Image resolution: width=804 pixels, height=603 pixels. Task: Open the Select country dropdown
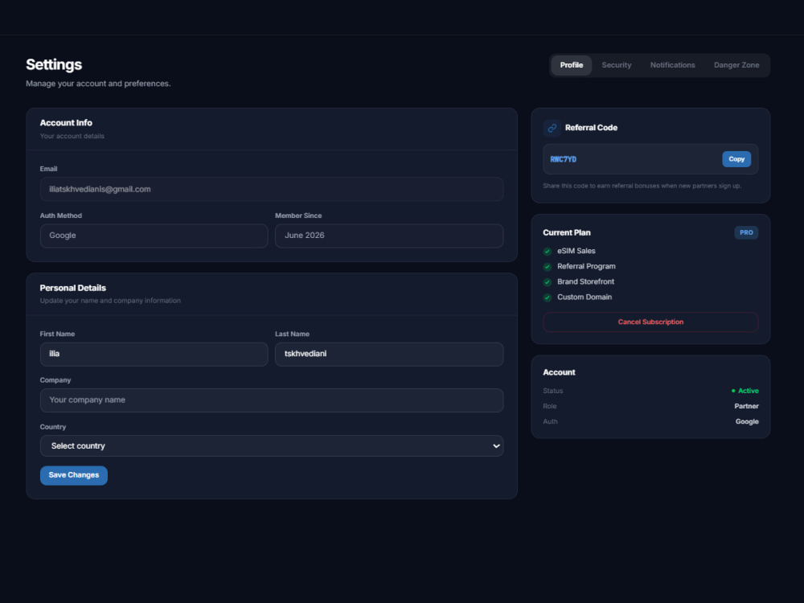(272, 446)
